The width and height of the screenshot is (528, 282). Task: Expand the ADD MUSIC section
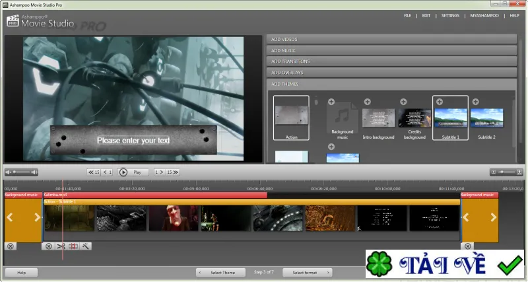(391, 51)
